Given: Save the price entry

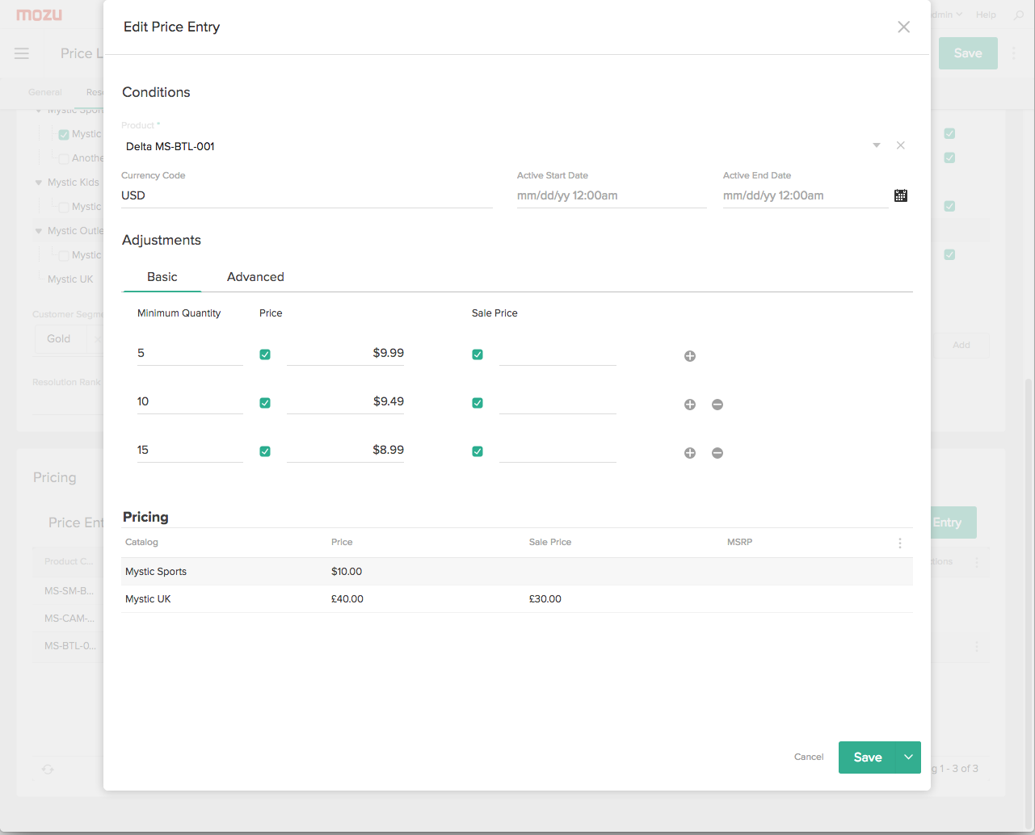Looking at the screenshot, I should (x=868, y=757).
